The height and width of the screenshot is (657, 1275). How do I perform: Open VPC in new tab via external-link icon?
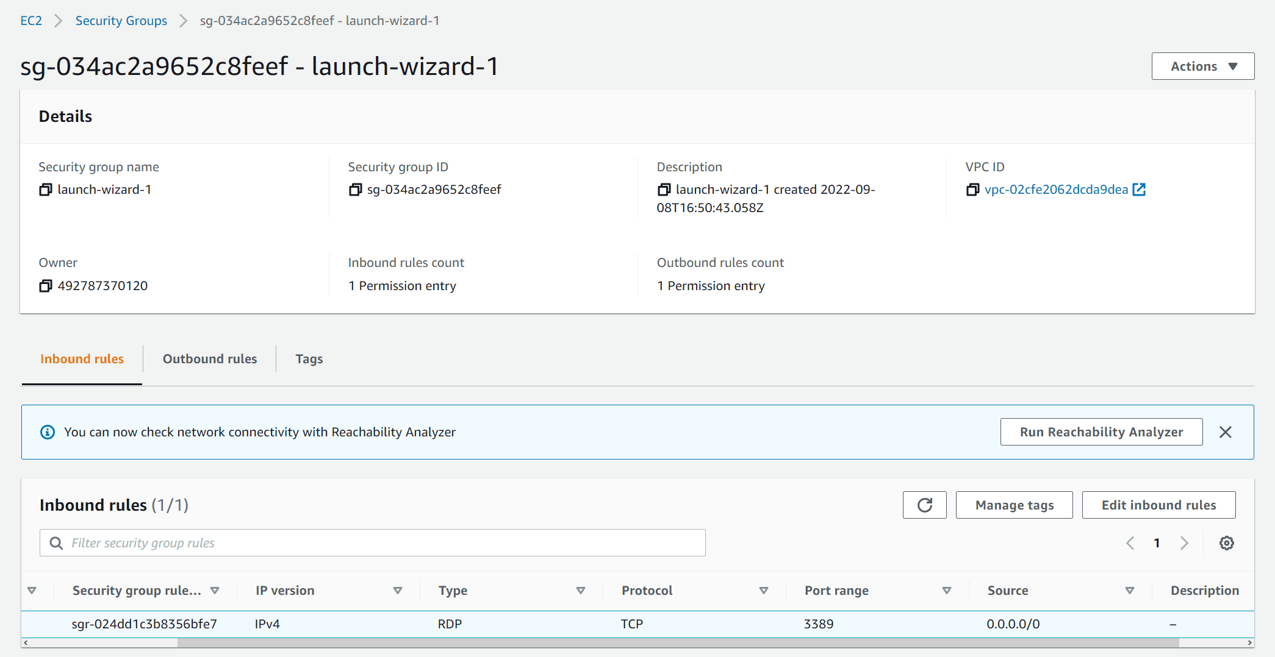point(1139,190)
